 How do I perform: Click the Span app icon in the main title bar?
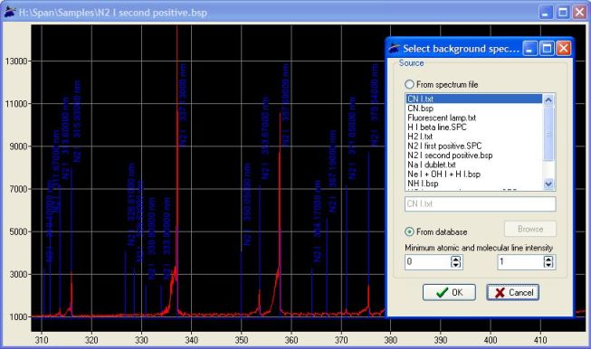(x=10, y=12)
